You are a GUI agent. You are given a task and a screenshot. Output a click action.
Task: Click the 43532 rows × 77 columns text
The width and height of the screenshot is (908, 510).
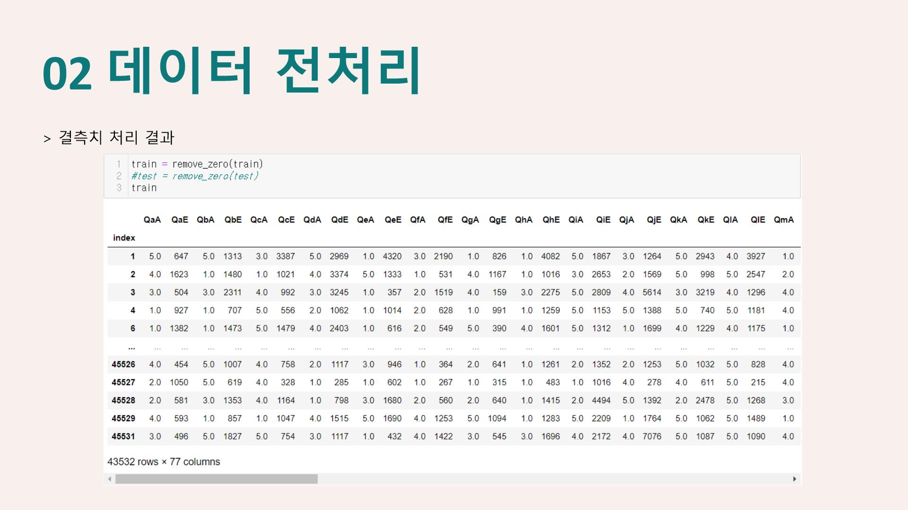coord(164,461)
